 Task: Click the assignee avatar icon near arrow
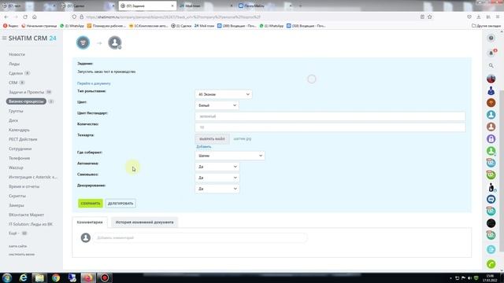pos(115,42)
